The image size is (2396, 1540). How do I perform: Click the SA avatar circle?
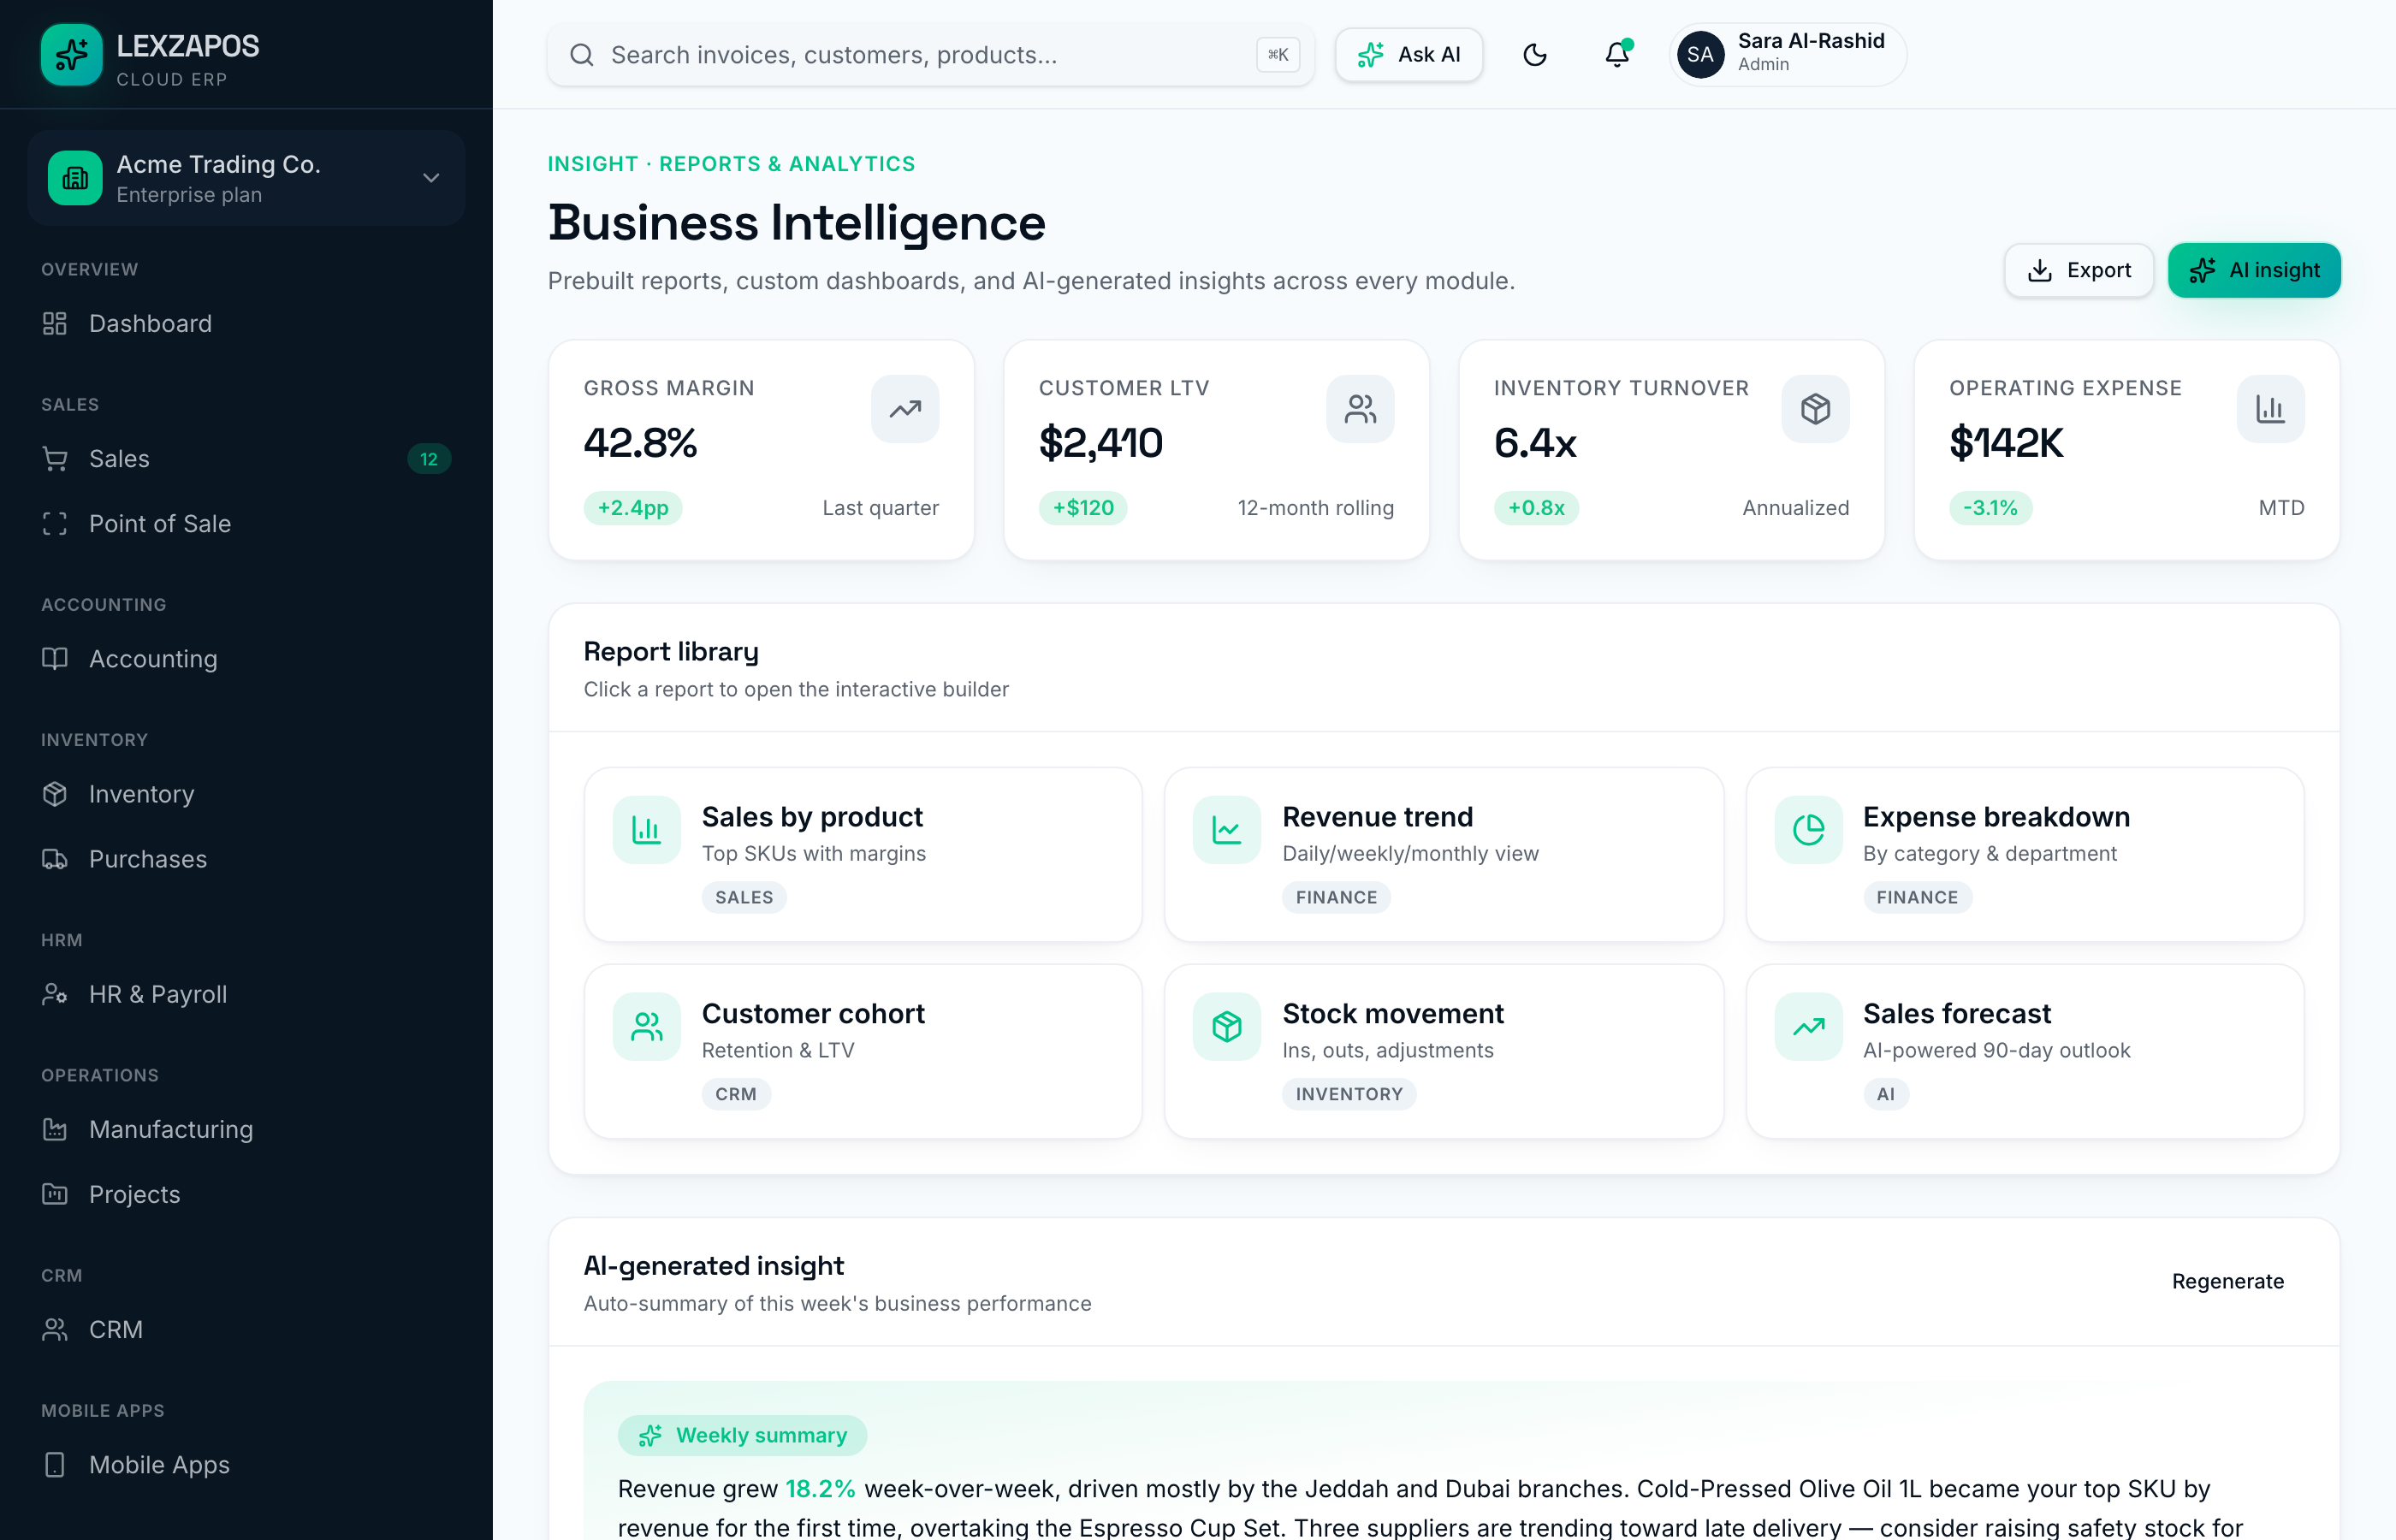tap(1701, 55)
